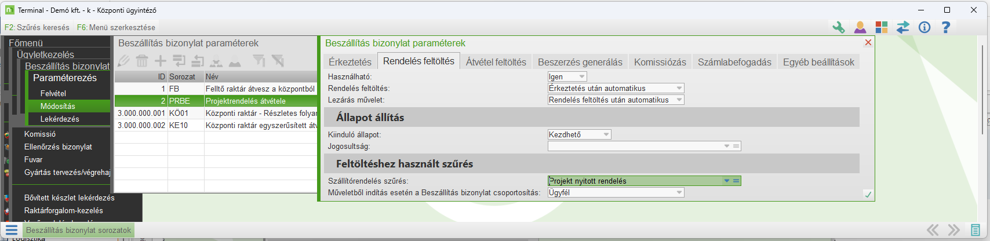Image resolution: width=990 pixels, height=241 pixels.
Task: Open the blue question mark help icon
Action: (x=946, y=27)
